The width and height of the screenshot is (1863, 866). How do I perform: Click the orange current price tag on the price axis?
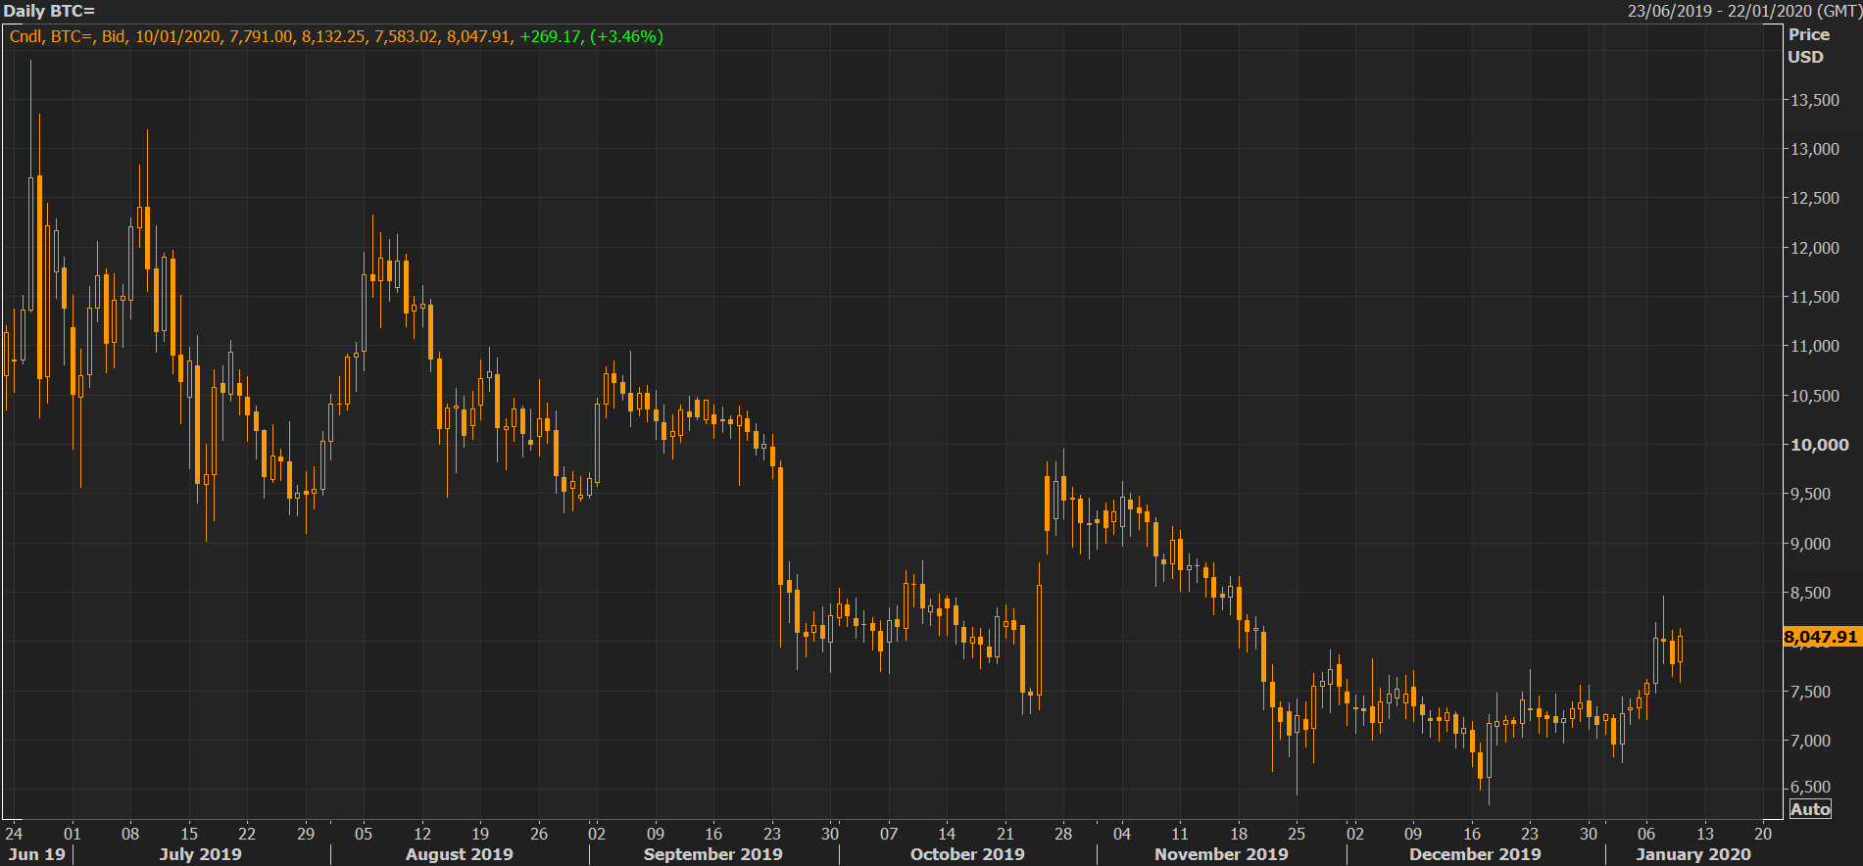(1821, 637)
